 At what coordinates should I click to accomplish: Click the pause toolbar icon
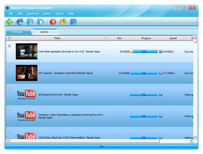coord(30,22)
